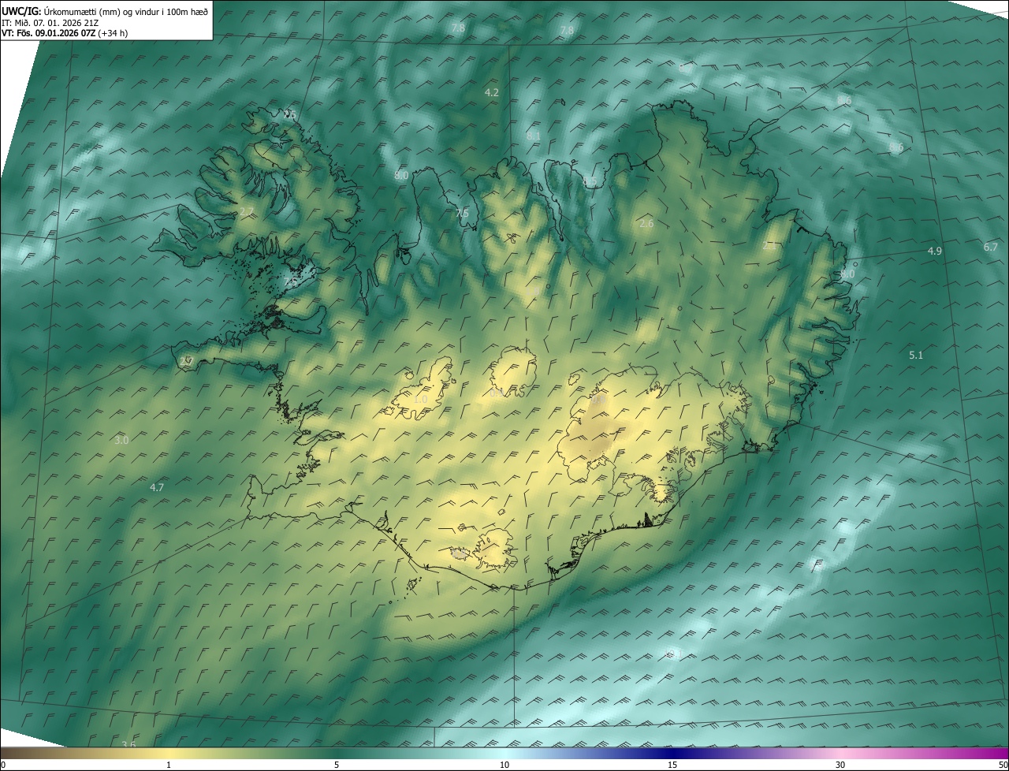Click the 4.2 value label on the map
Screen dimensions: 1009x771
(x=491, y=93)
